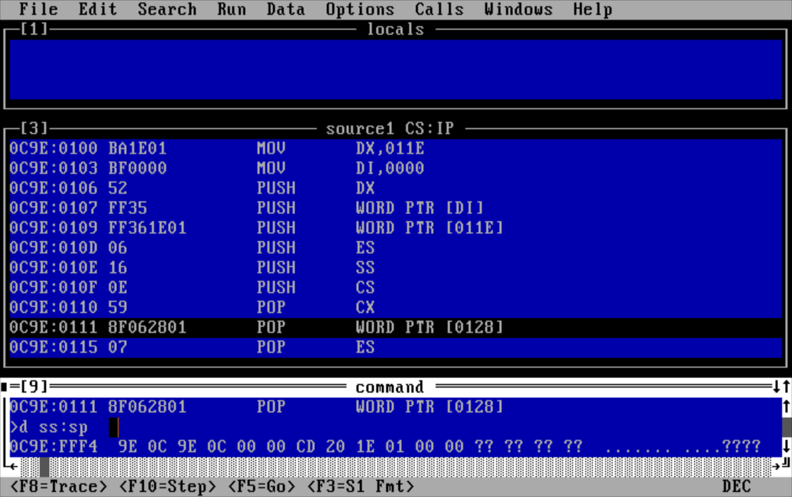Select the 'source1 CS:IP' window title
The height and width of the screenshot is (497, 792).
390,129
